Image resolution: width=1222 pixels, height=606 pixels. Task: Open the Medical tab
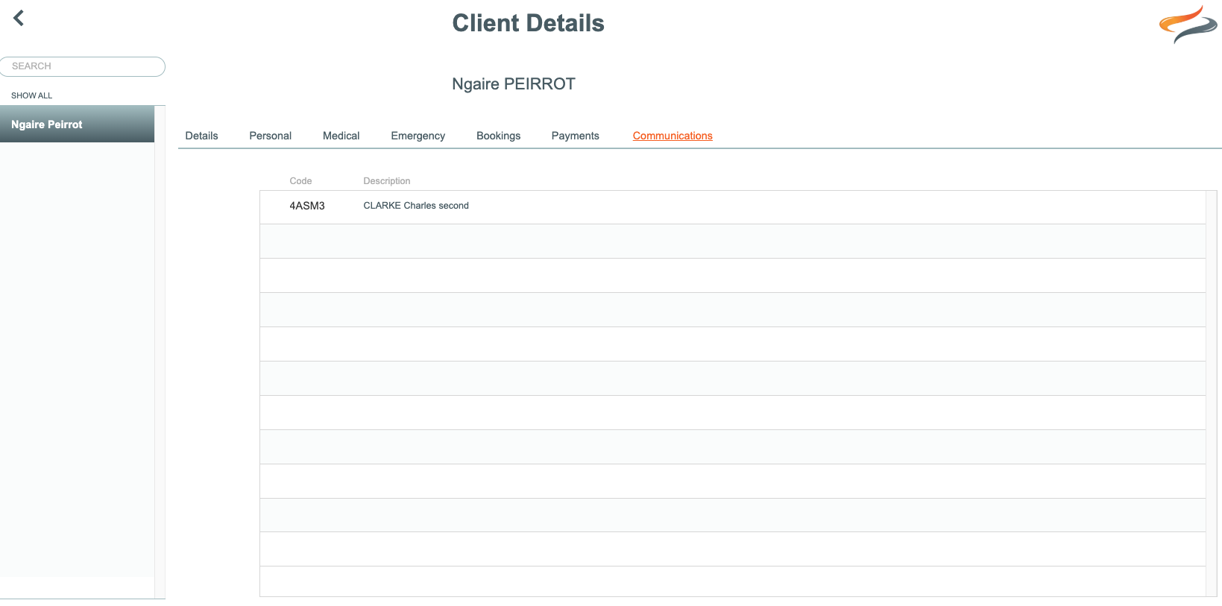[x=341, y=136]
